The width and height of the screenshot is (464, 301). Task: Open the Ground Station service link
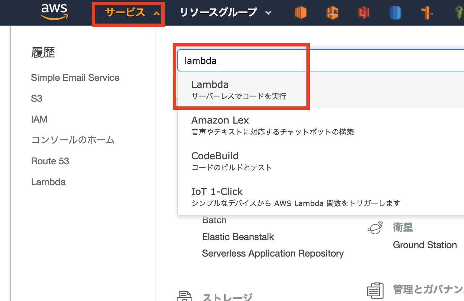click(x=425, y=245)
